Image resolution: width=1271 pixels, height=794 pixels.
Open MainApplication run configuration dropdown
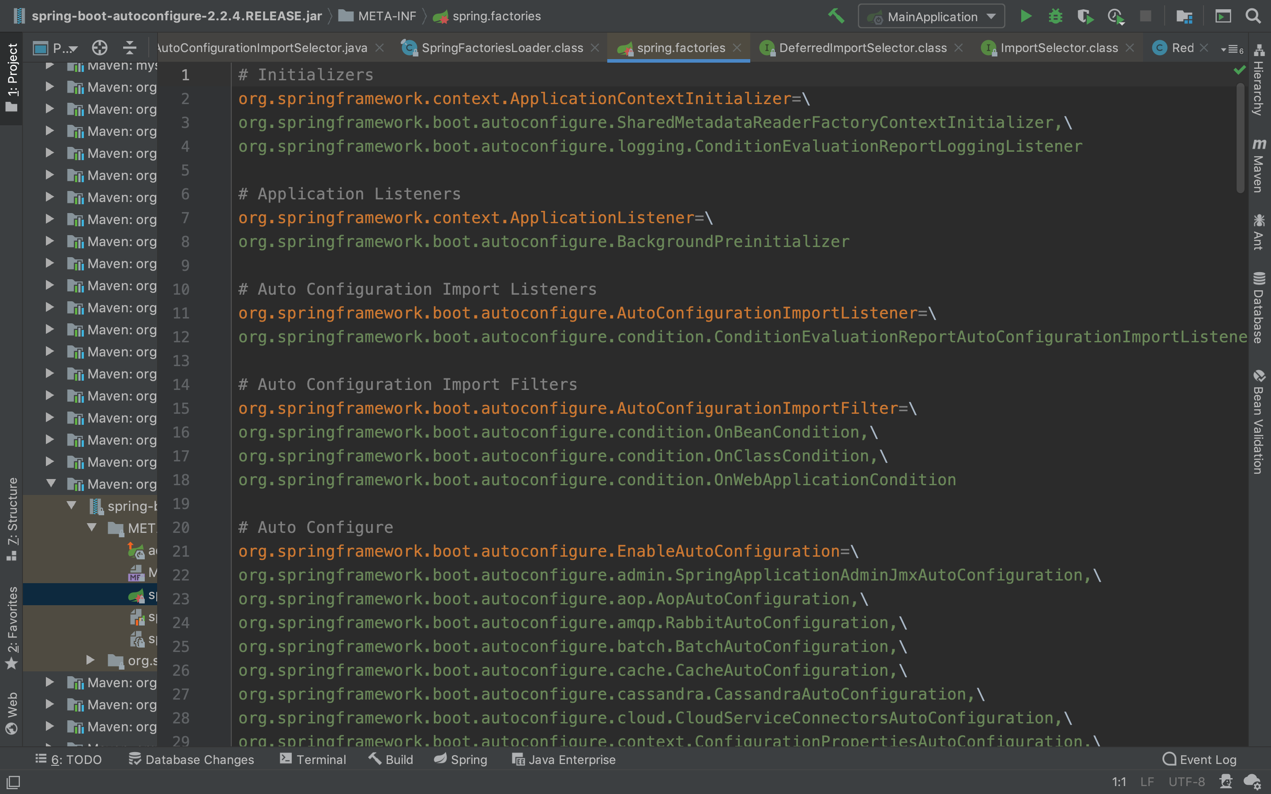(x=931, y=16)
